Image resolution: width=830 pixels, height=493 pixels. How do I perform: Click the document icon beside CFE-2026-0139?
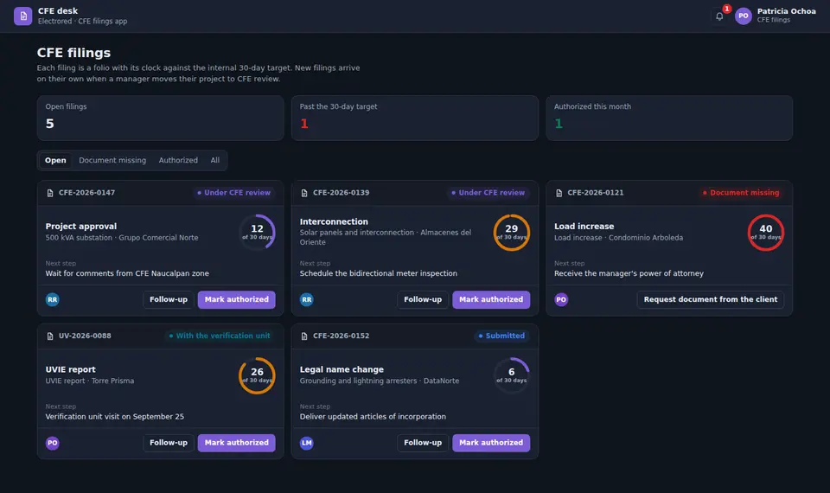pyautogui.click(x=304, y=193)
